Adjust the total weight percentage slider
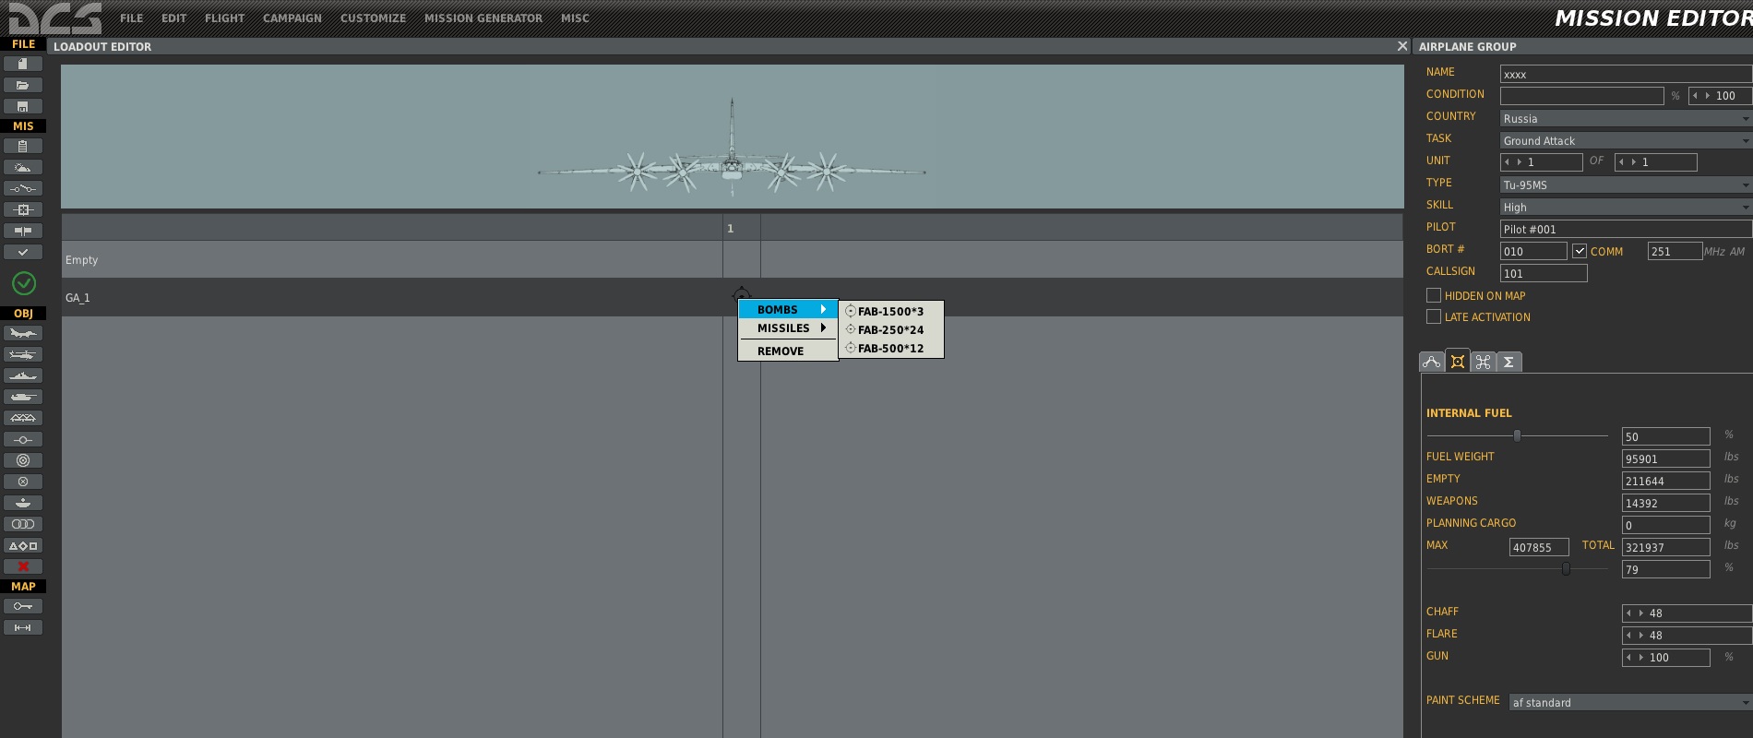 click(x=1566, y=569)
